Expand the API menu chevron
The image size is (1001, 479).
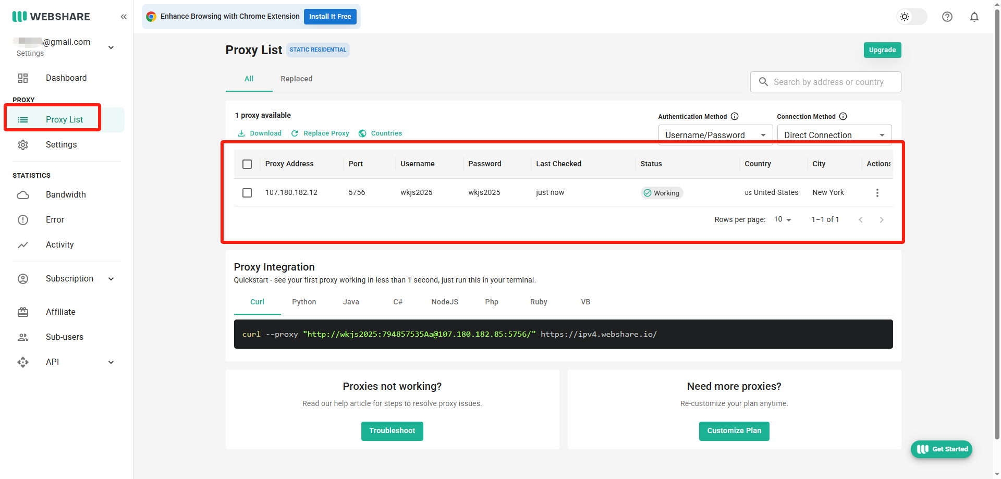[x=111, y=362]
